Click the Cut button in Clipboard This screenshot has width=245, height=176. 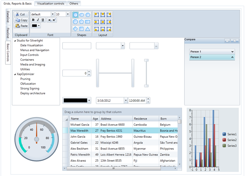coord(21,14)
